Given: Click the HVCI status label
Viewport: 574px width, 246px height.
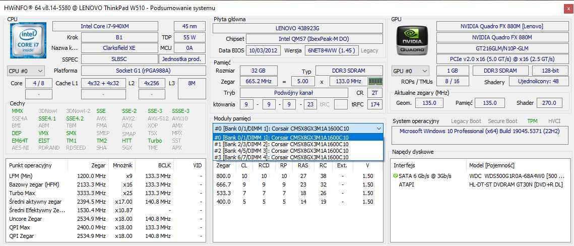Looking at the screenshot, I should (554, 121).
